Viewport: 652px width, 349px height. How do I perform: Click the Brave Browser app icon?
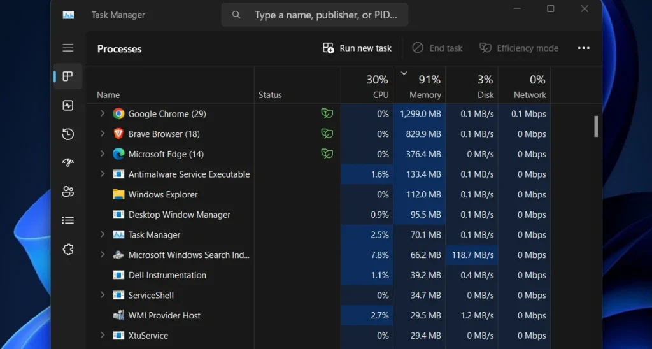118,134
